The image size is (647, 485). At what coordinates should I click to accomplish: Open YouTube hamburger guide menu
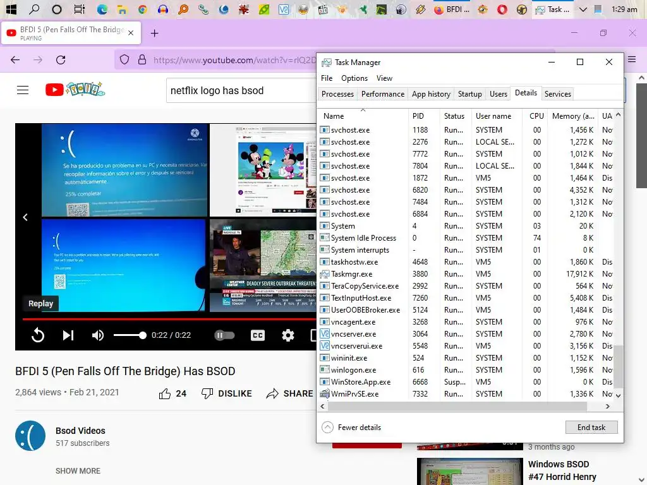click(x=23, y=90)
